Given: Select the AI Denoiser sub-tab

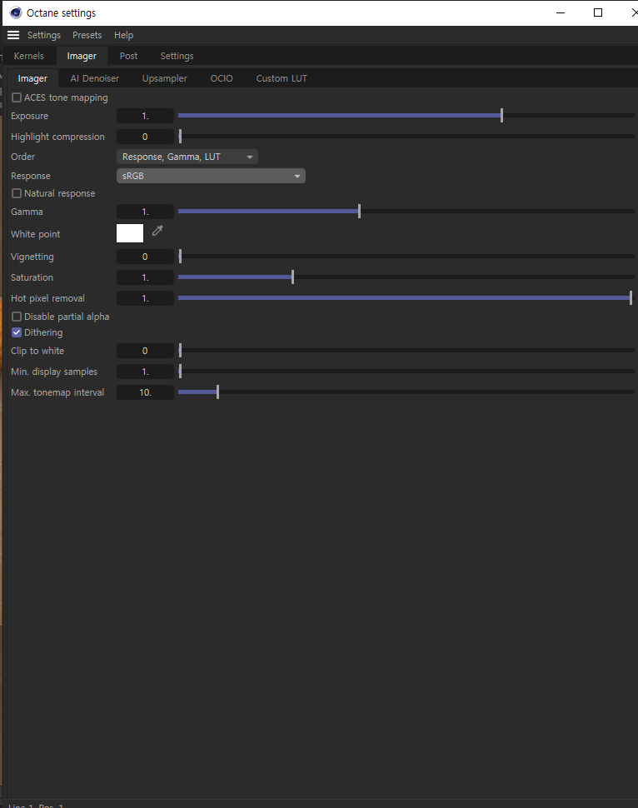Looking at the screenshot, I should click(94, 78).
